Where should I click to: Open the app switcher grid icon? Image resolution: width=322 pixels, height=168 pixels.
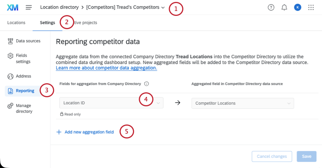click(311, 7)
